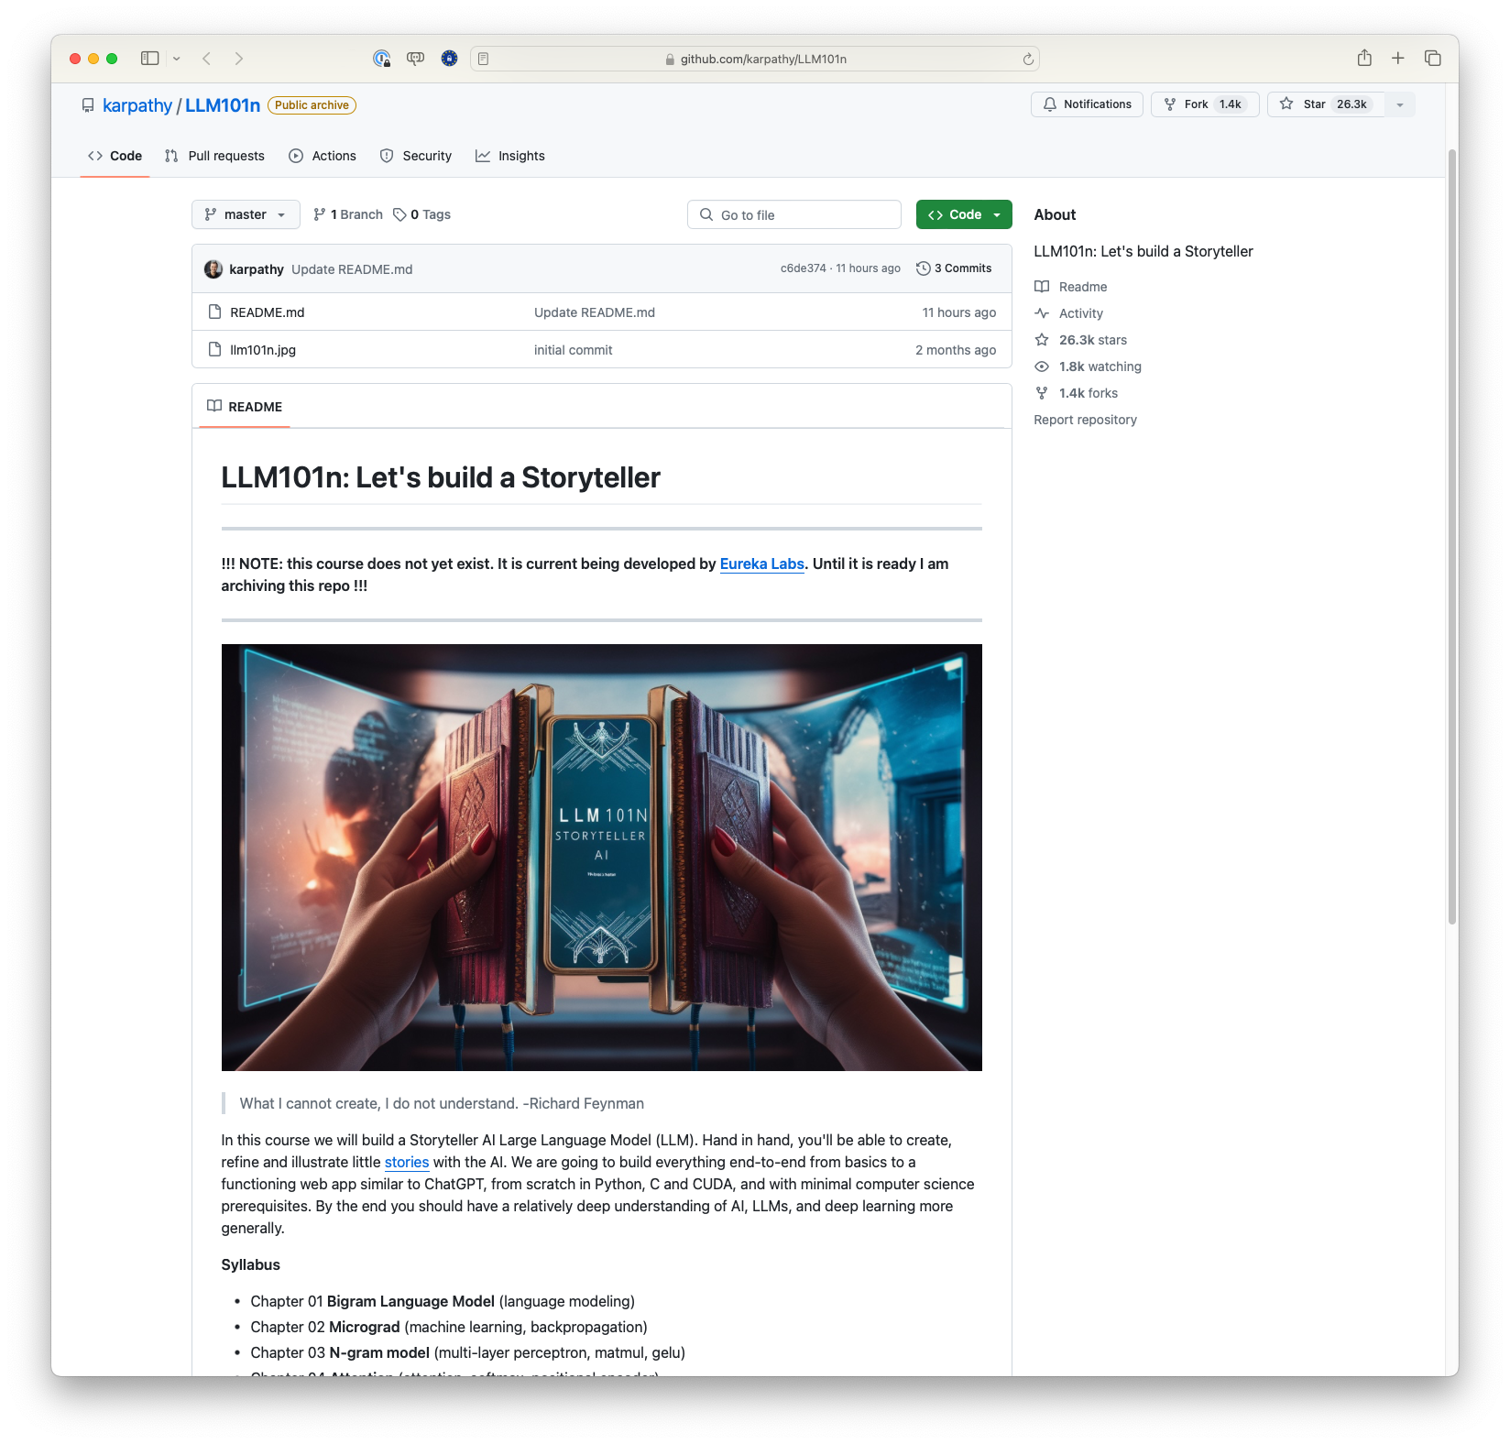1510x1444 pixels.
Task: Click the commit history clock icon
Action: tap(924, 268)
